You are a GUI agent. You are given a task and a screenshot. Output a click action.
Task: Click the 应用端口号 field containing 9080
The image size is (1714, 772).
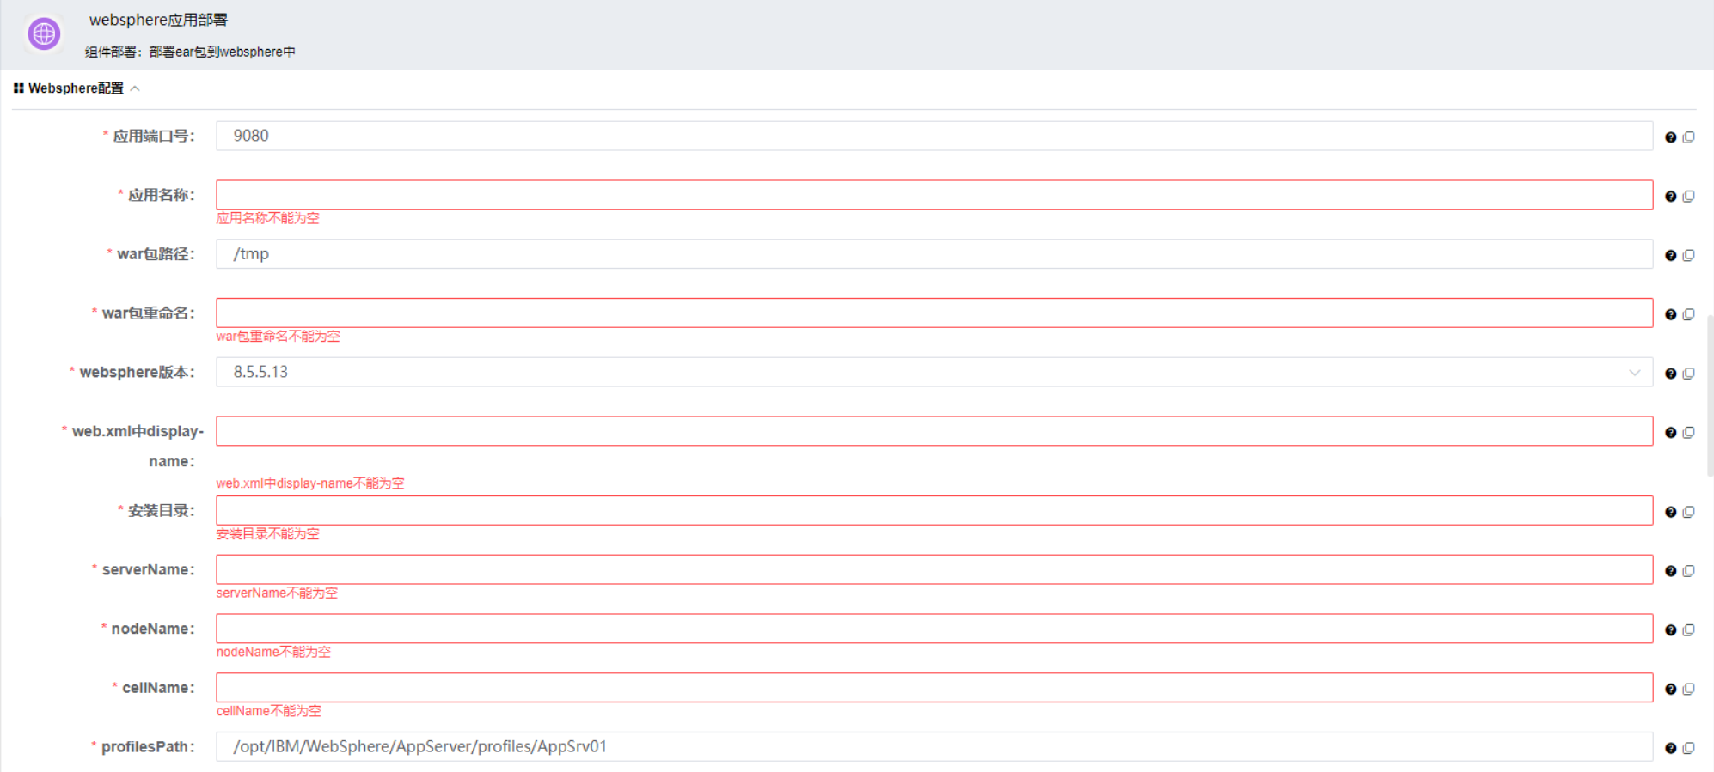[x=934, y=136]
